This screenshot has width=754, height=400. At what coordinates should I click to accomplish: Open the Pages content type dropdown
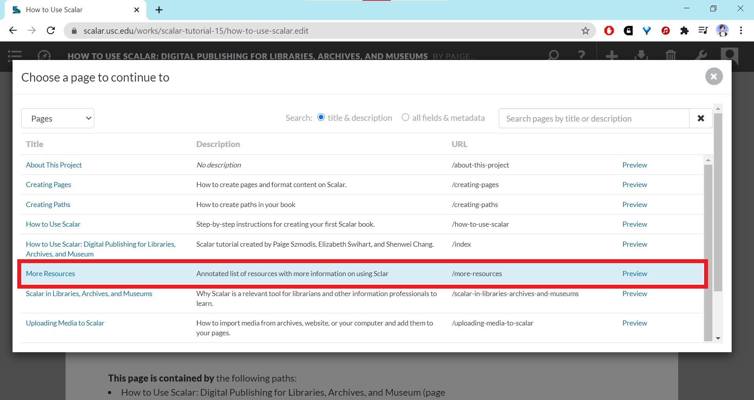tap(58, 118)
